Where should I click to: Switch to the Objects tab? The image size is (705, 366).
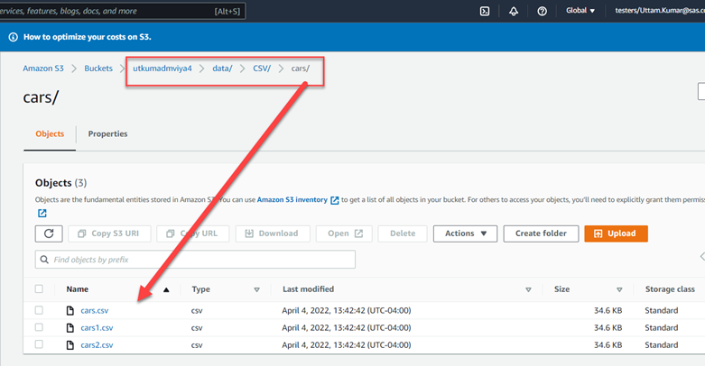(x=50, y=133)
